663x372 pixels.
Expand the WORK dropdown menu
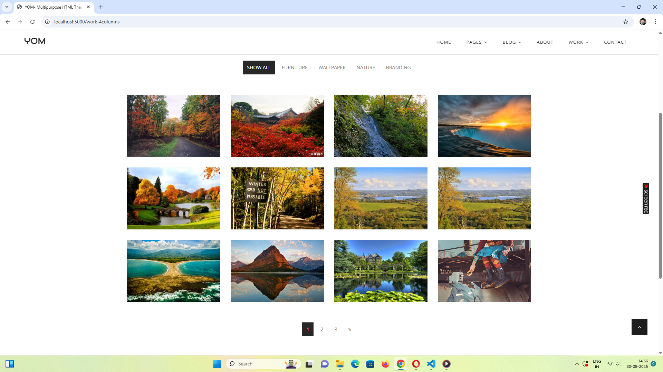pyautogui.click(x=578, y=42)
